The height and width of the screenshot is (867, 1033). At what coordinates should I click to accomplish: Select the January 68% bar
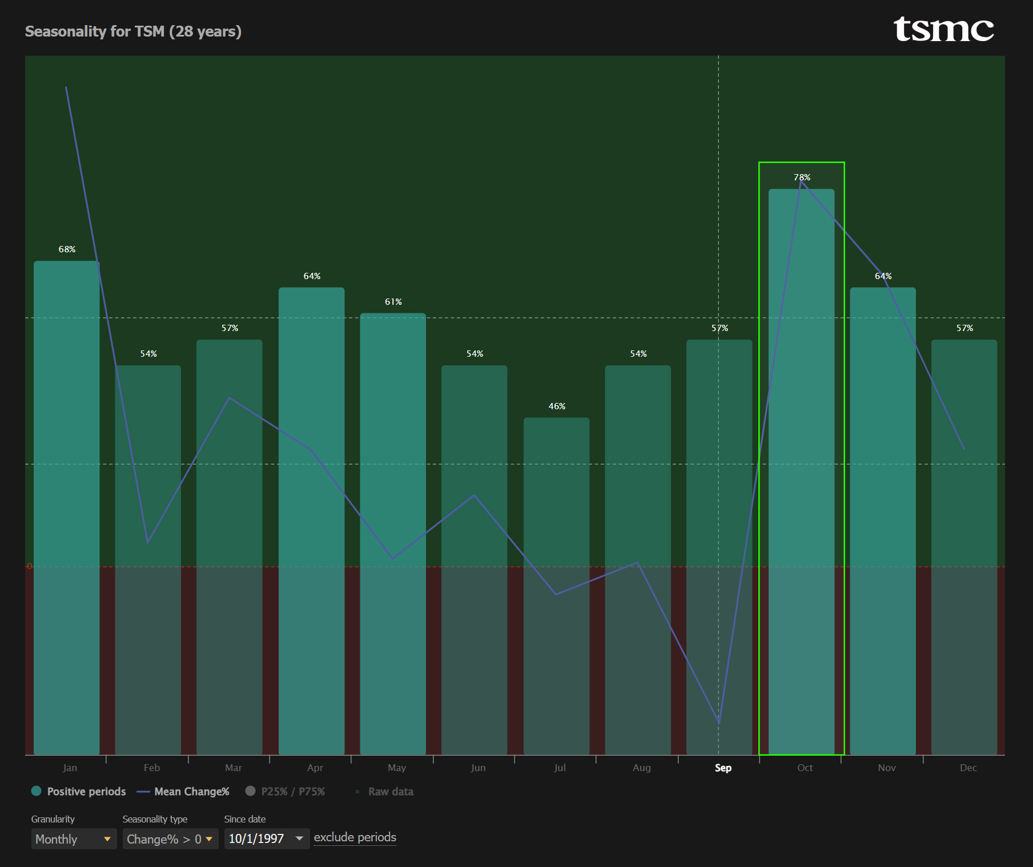click(66, 507)
